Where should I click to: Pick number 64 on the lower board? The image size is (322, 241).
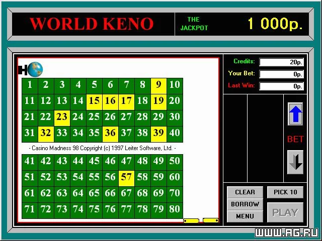pos(78,194)
